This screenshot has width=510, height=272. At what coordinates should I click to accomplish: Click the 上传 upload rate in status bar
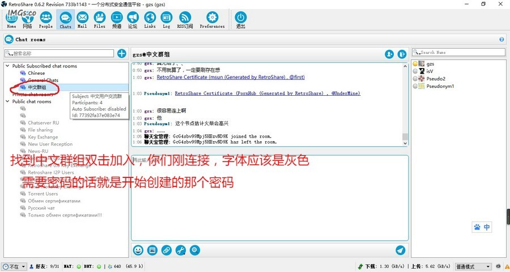pyautogui.click(x=431, y=266)
